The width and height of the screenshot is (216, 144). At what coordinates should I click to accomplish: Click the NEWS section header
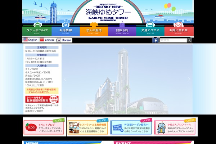[x=62, y=142]
